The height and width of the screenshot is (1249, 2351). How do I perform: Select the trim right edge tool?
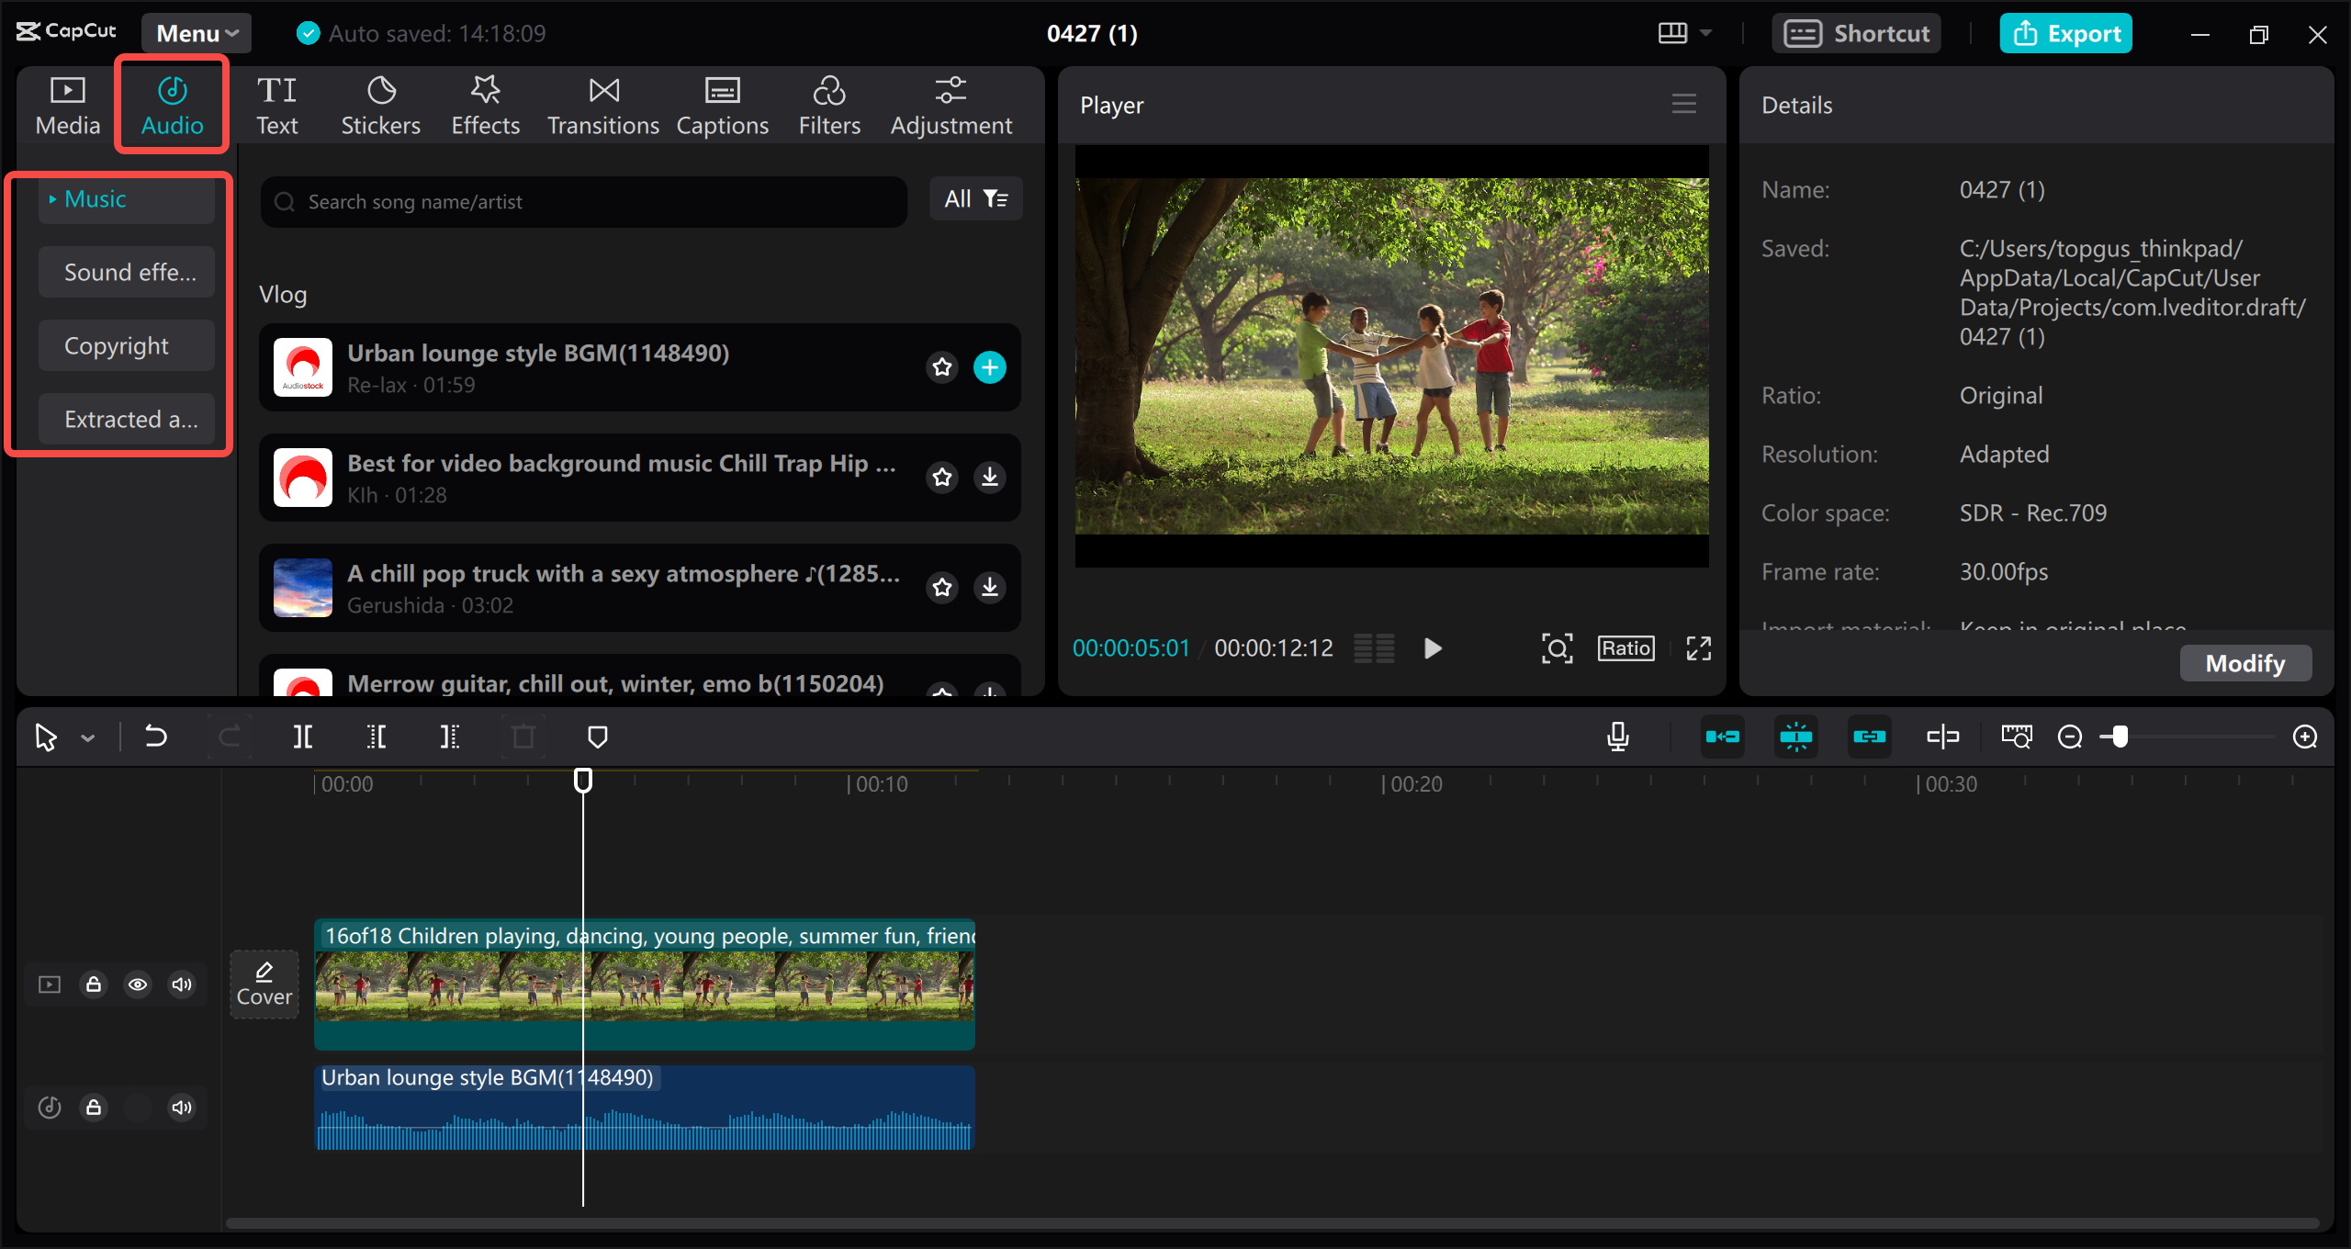[x=449, y=736]
